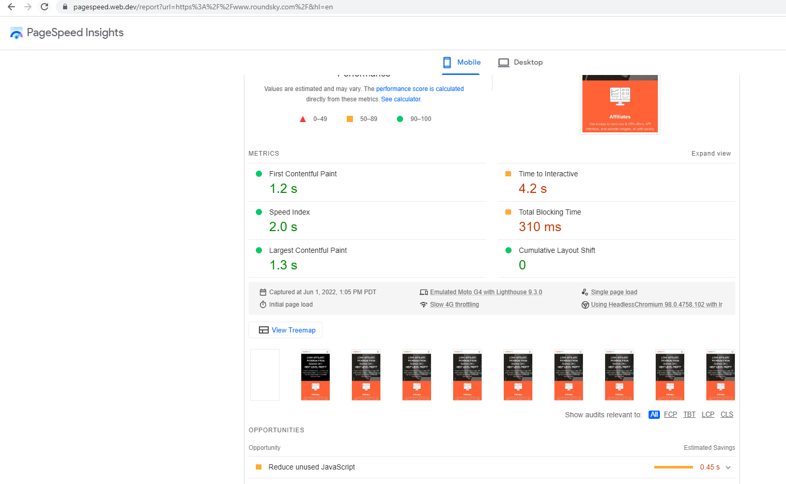786x484 pixels.
Task: Click the browser address bar URL
Action: pos(203,7)
